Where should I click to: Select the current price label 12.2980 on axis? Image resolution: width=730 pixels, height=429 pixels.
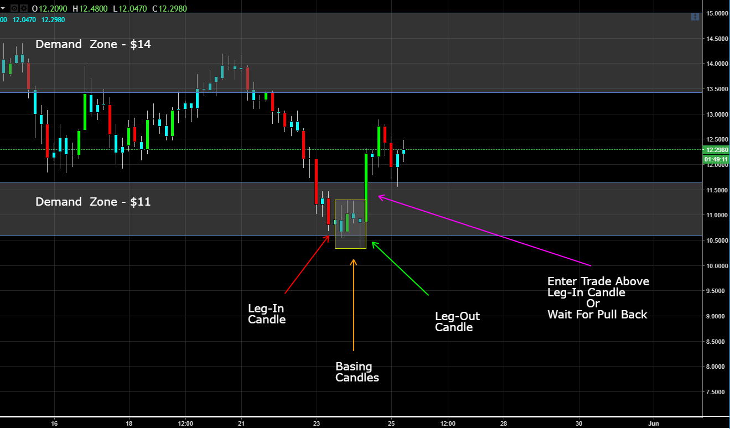coord(716,150)
